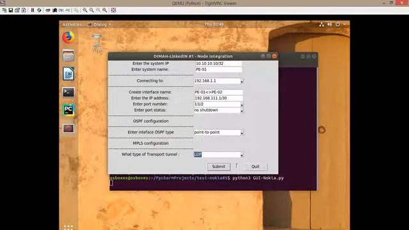This screenshot has height=230, width=409.
Task: Click the network status icon in top bar
Action: (x=321, y=24)
